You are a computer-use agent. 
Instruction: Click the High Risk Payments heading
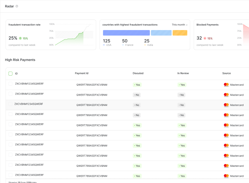(20, 60)
